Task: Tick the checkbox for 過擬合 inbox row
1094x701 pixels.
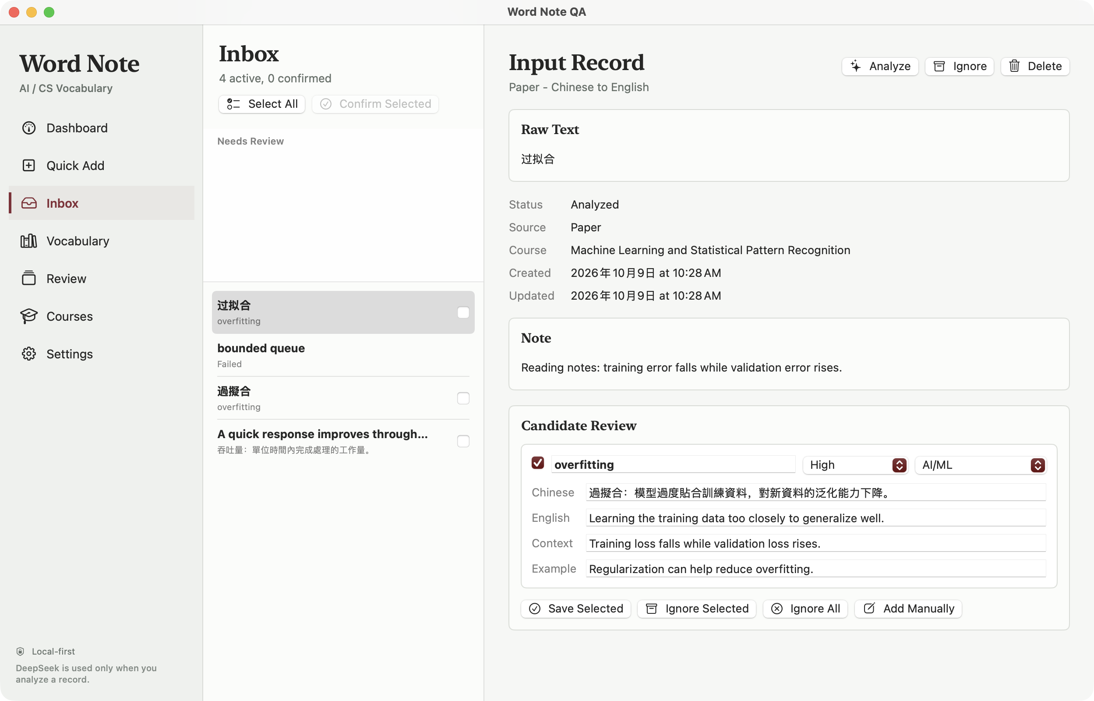Action: 463,398
